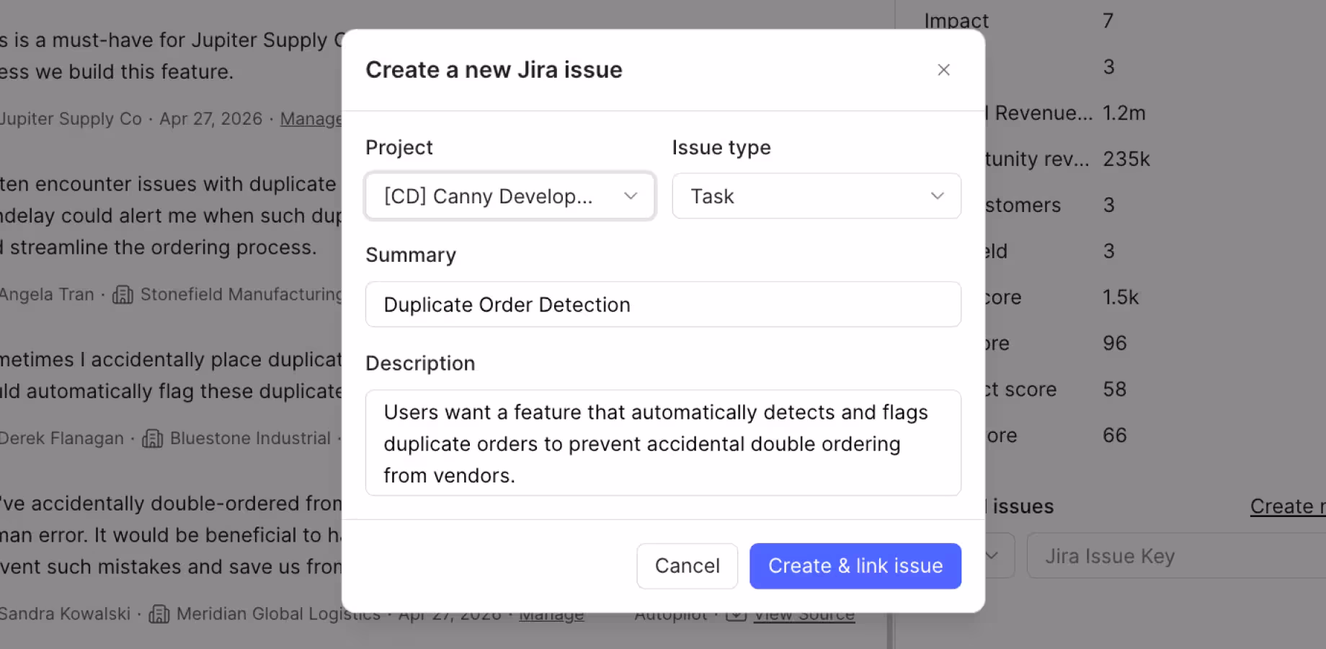Click the Create link beside issues heading
This screenshot has height=649, width=1326.
point(1288,506)
